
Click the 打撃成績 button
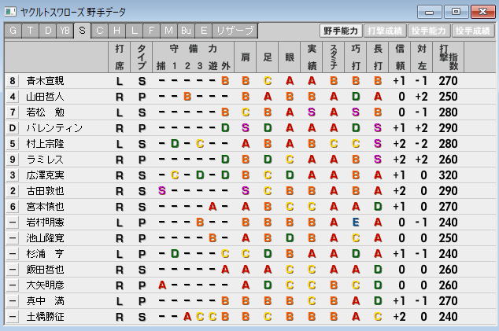click(385, 31)
